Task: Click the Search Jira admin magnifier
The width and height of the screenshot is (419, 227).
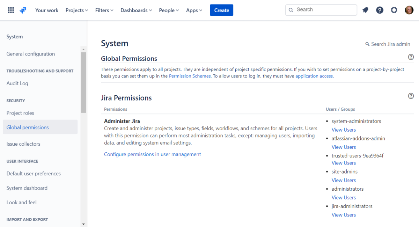Action: click(x=367, y=44)
